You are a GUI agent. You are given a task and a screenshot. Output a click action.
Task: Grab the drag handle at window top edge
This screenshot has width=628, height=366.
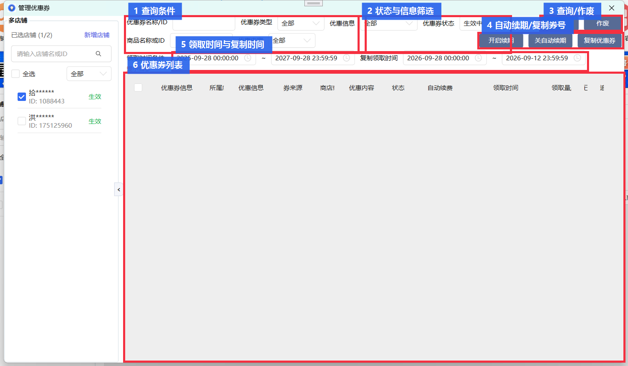[x=314, y=3]
